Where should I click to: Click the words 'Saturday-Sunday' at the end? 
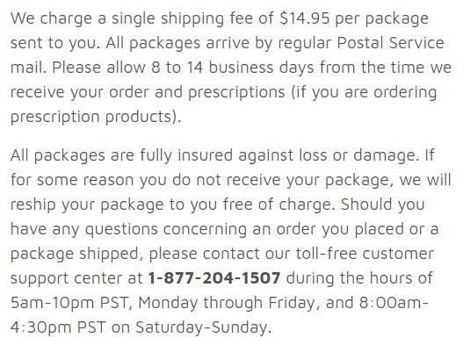point(203,327)
